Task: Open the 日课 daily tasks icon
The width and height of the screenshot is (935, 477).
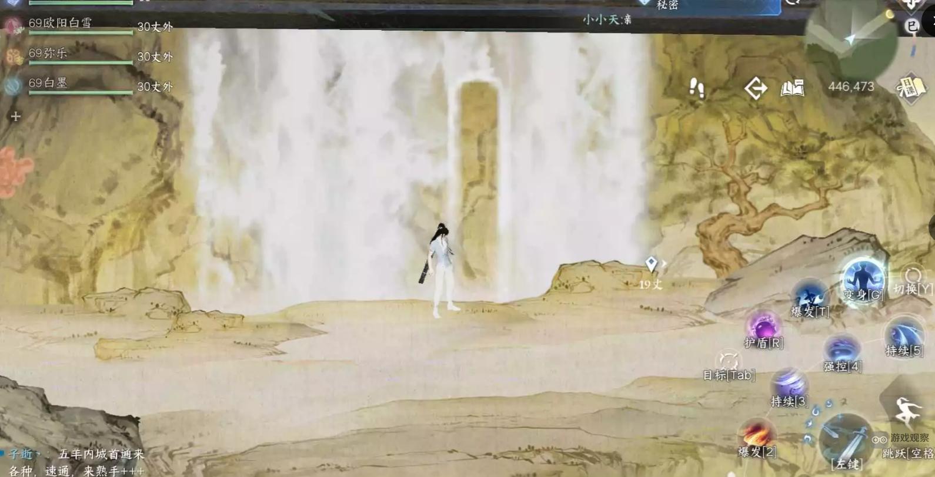Action: coord(910,89)
